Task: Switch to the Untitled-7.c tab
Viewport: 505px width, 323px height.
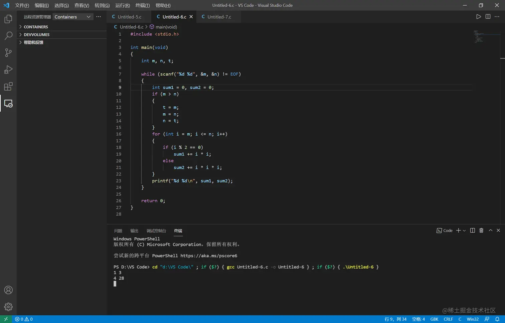Action: point(219,17)
